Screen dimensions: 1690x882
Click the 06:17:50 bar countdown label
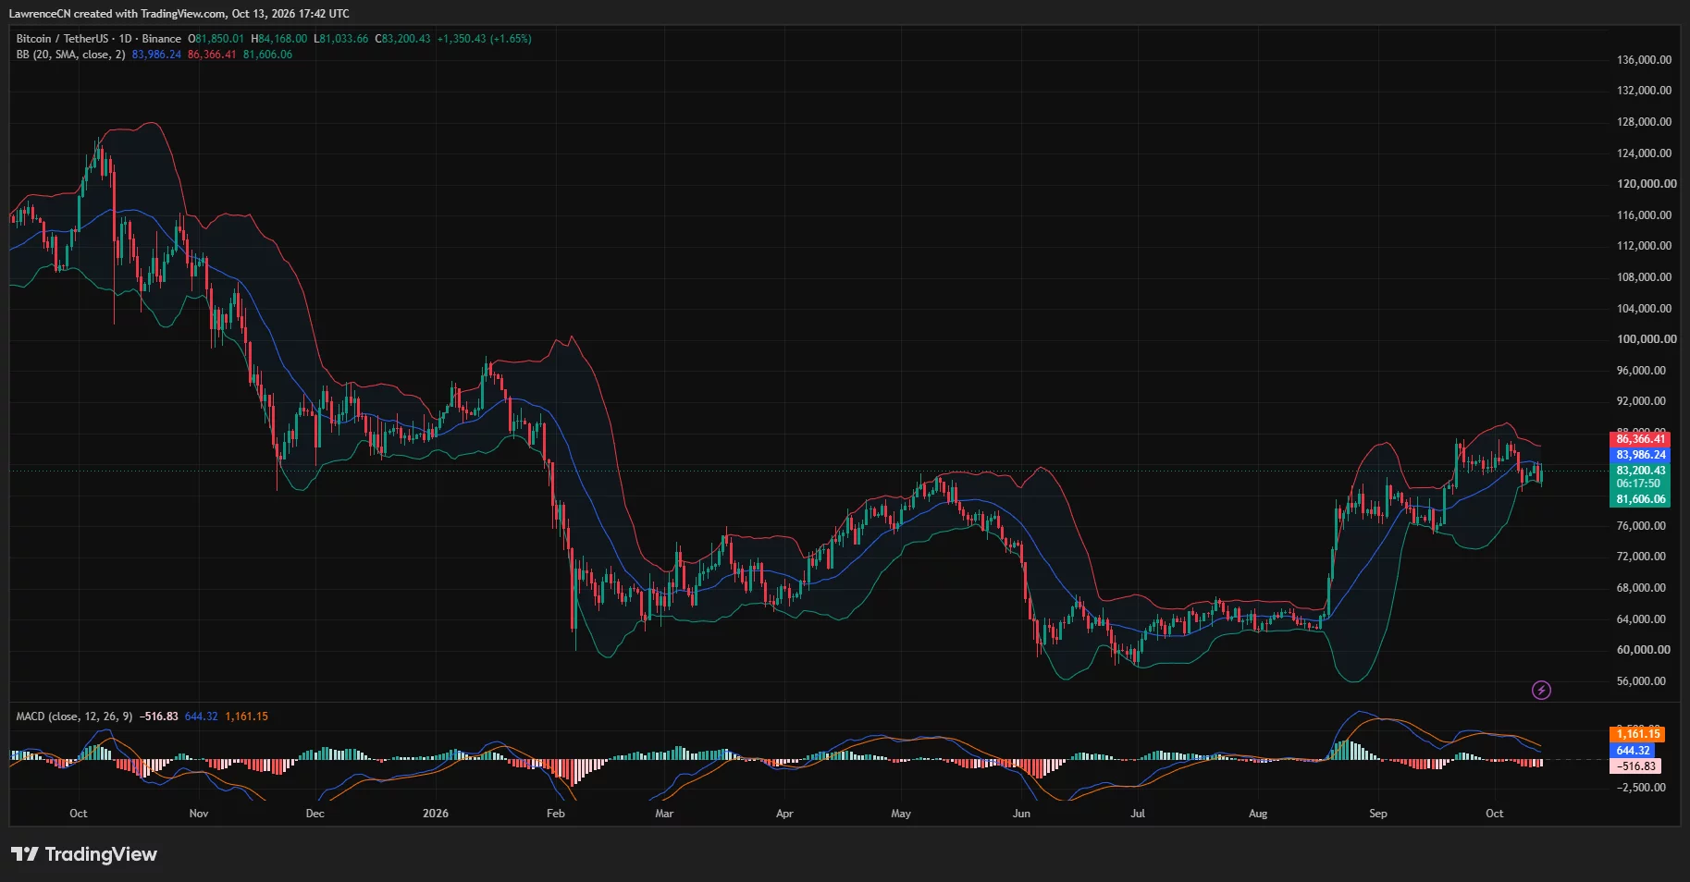tap(1637, 484)
